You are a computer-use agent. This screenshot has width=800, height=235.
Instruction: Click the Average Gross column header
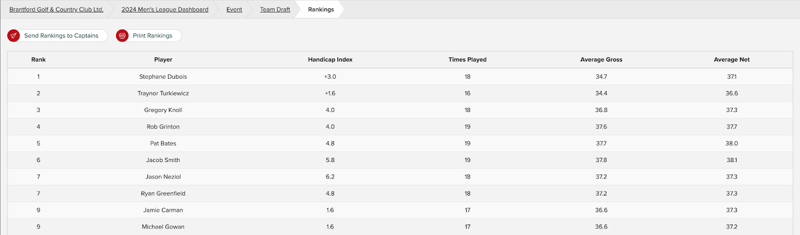click(601, 59)
